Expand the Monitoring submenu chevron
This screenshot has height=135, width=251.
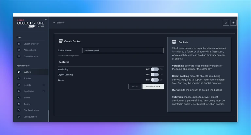[44, 91]
